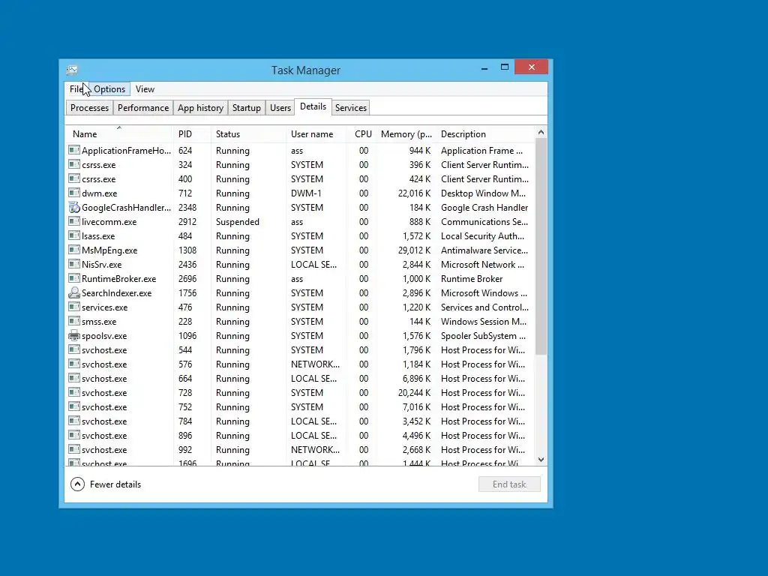The image size is (768, 576).
Task: Click the SearchIndexer.exe magnifier icon
Action: [x=74, y=292]
